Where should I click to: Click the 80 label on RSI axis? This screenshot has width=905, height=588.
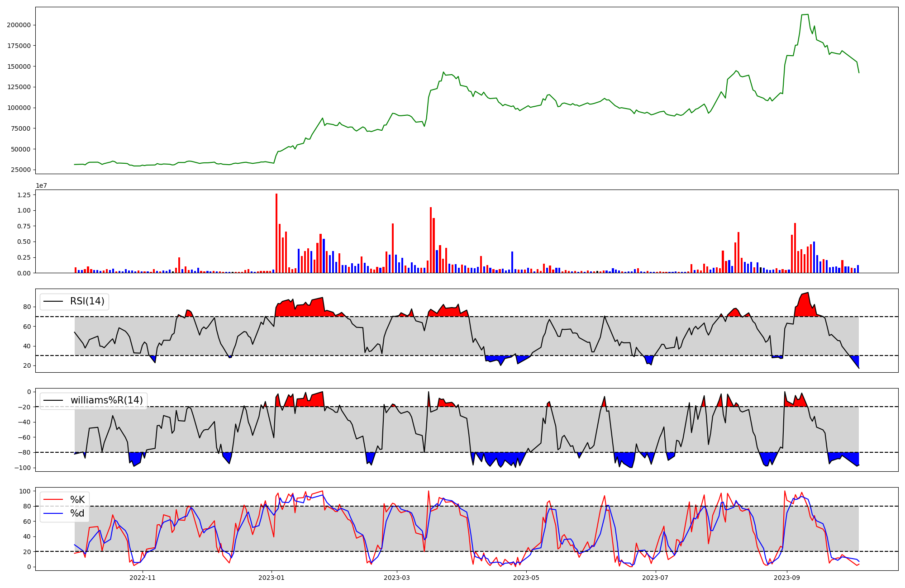click(x=27, y=307)
